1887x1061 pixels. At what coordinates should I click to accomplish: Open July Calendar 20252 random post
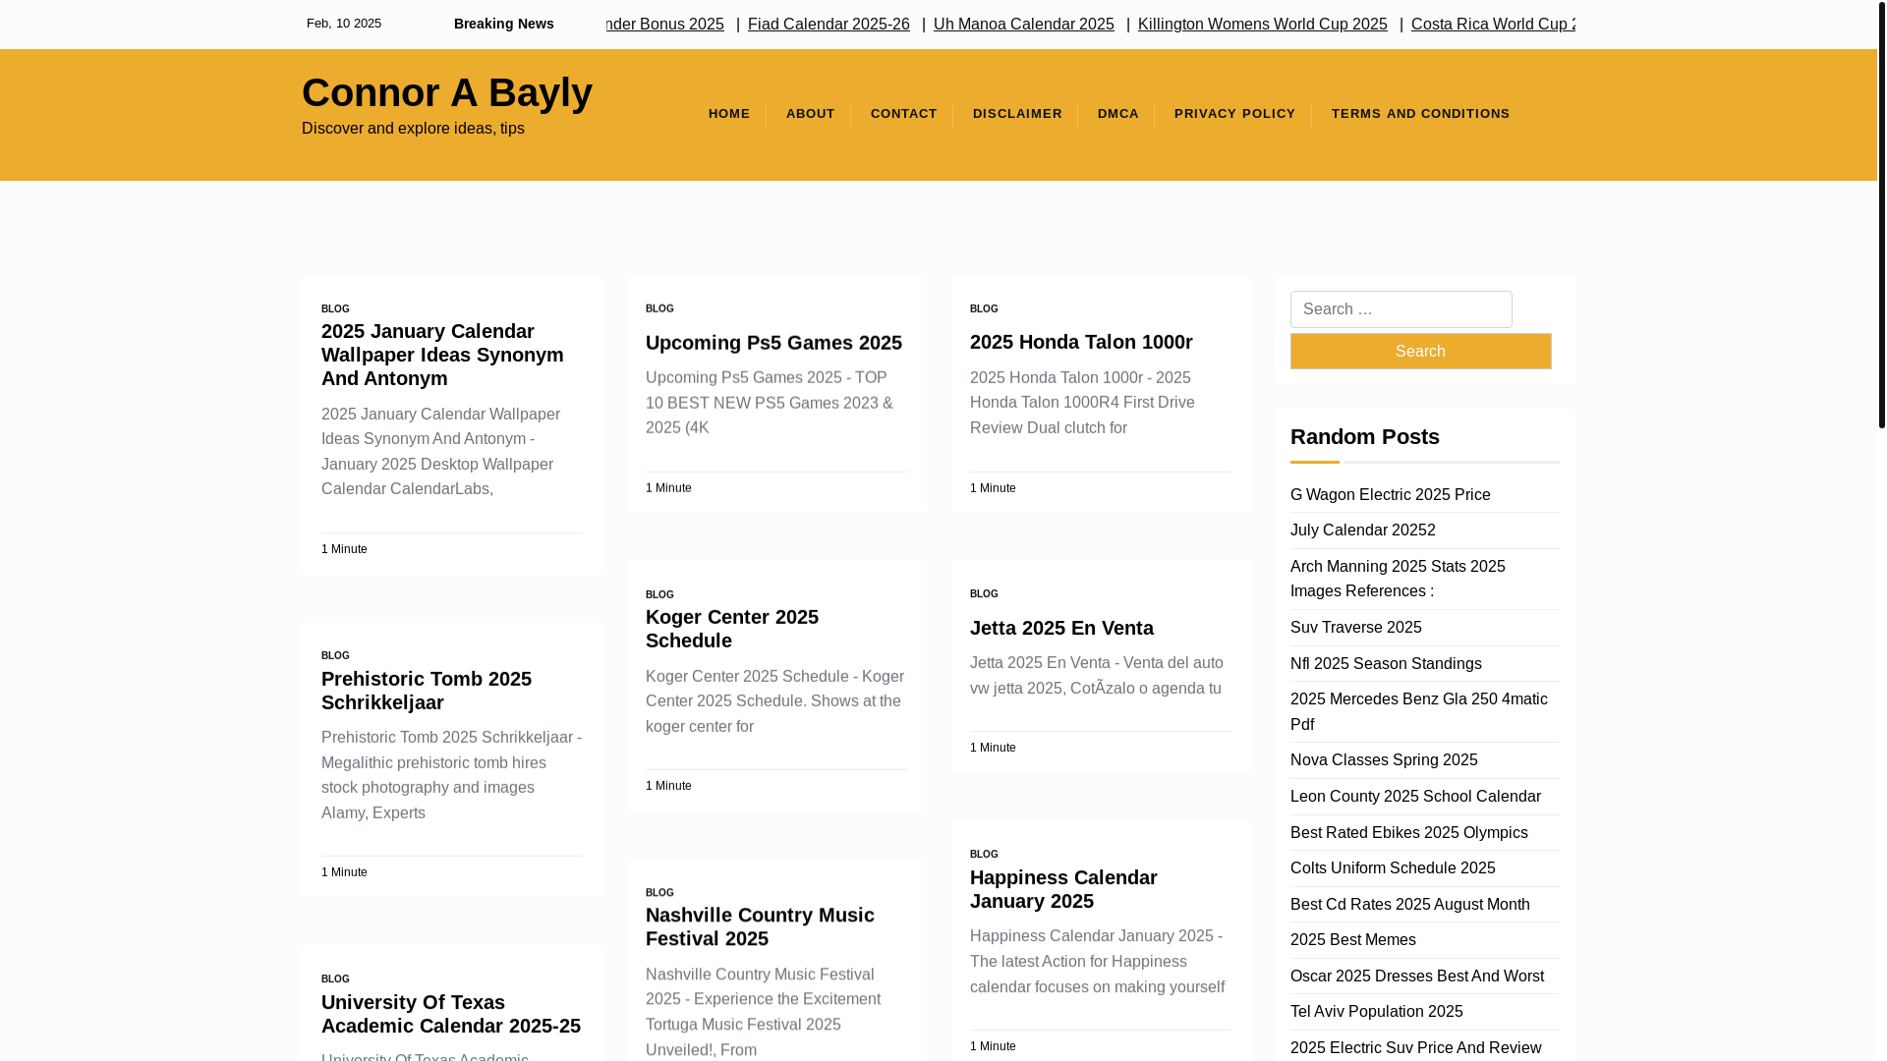tap(1362, 530)
